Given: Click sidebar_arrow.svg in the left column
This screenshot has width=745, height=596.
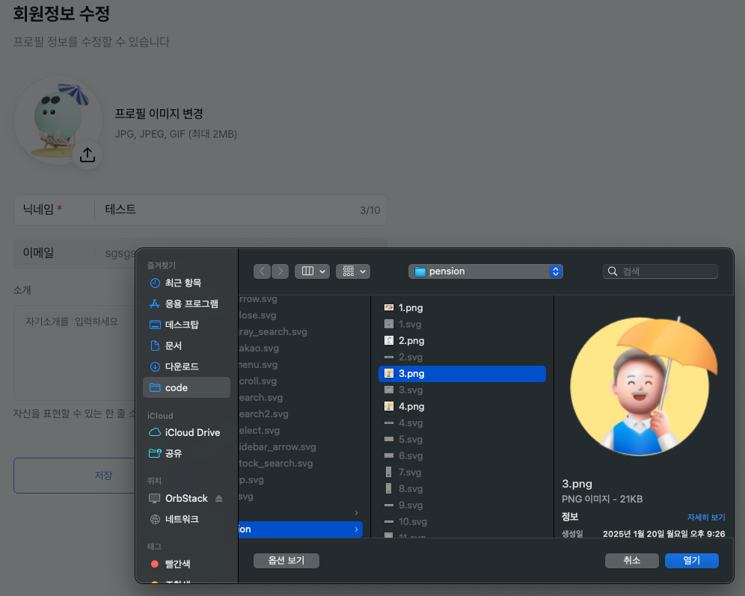Looking at the screenshot, I should pos(277,447).
